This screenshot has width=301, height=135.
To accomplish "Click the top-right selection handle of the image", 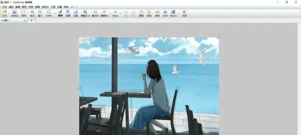I will click(220, 36).
